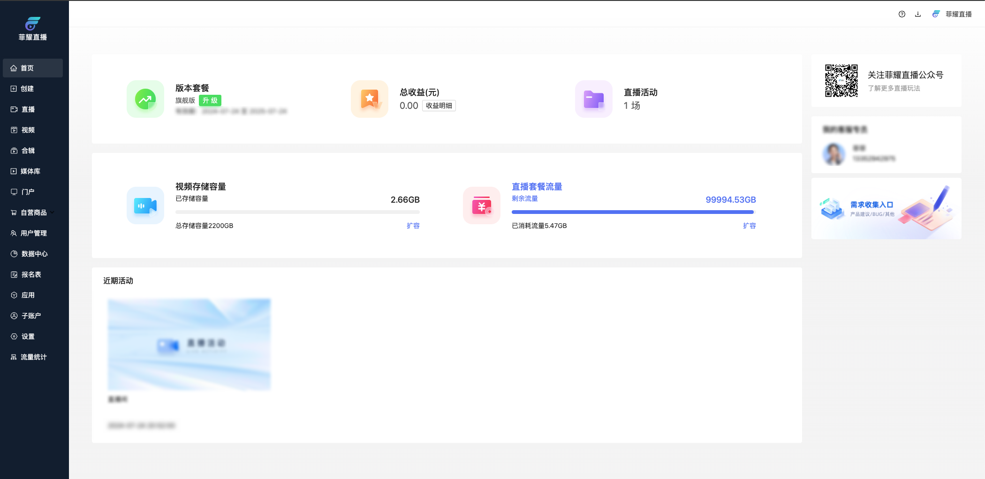Click the download icon in header

click(918, 14)
